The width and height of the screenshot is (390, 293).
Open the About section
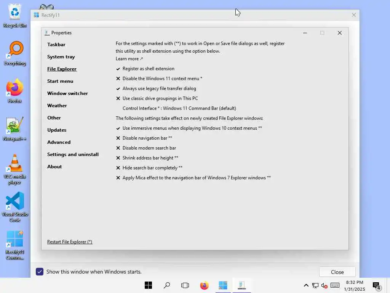(x=54, y=167)
